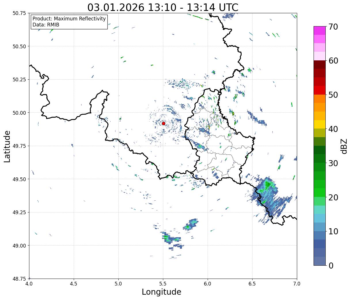
Task: Click the bottom slate-blue colorbar swatch
Action: pyautogui.click(x=320, y=261)
